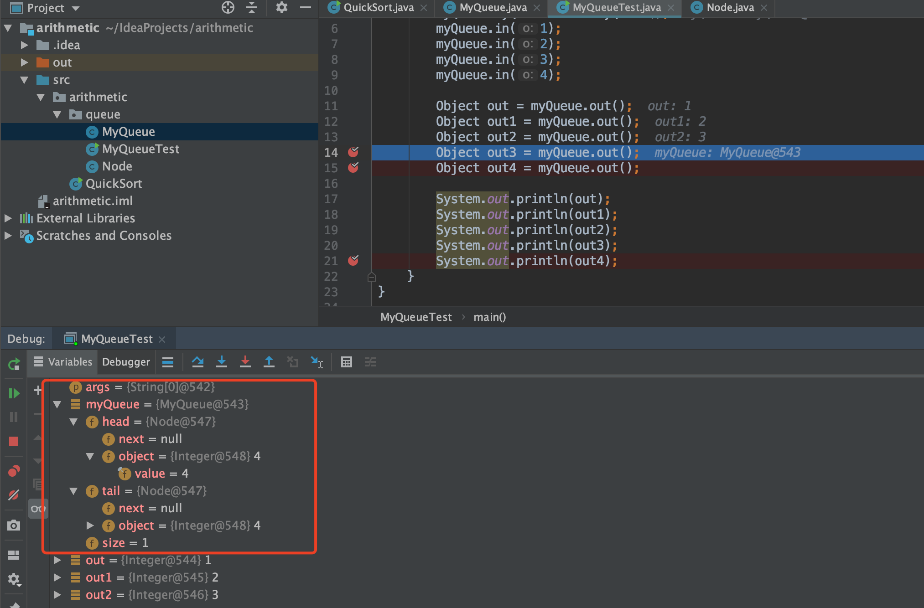Image resolution: width=924 pixels, height=608 pixels.
Task: Collapse the myQueue variable node
Action: click(x=57, y=404)
